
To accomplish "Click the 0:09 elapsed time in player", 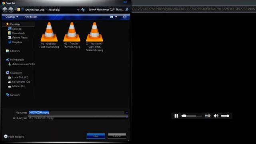I will (x=208, y=116).
